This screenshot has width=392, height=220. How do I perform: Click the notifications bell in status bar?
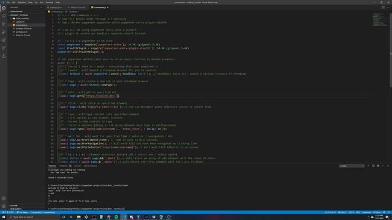click(x=389, y=213)
